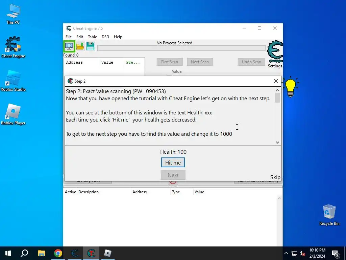Viewport: 346px width, 260px height.
Task: Open Roblox from the taskbar
Action: [x=108, y=253]
